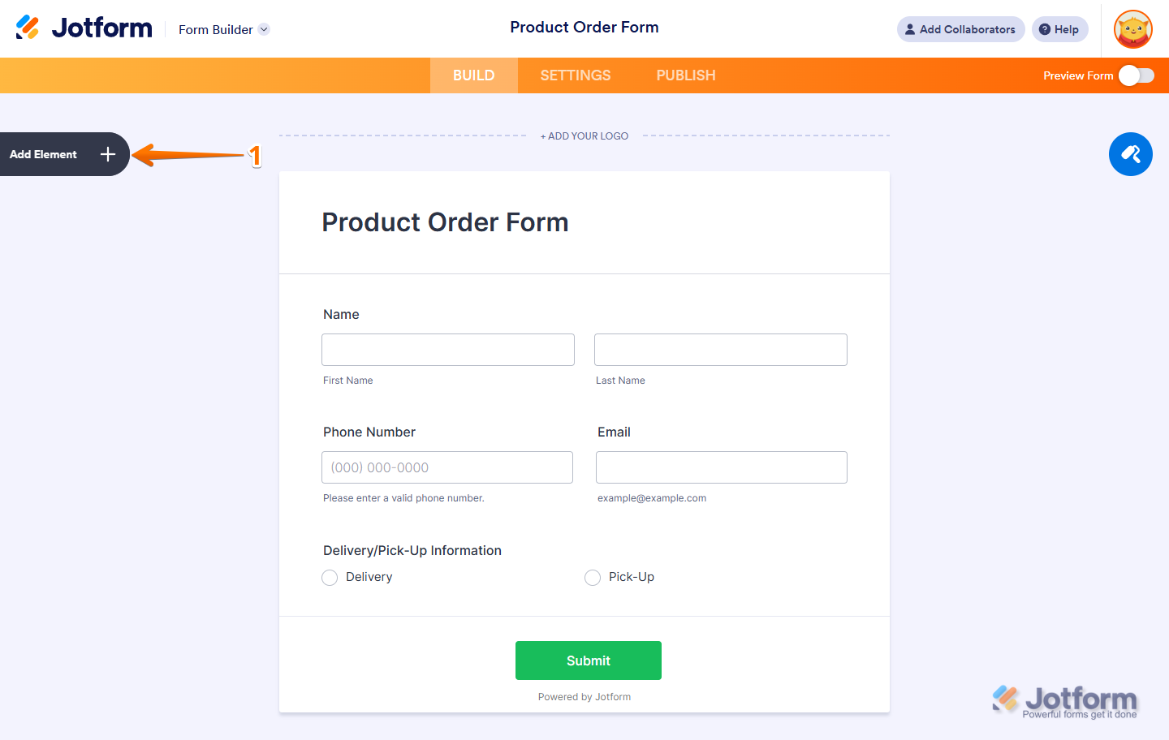Viewport: 1169px width, 740px height.
Task: Expand the Form Builder dropdown
Action: pos(263,29)
